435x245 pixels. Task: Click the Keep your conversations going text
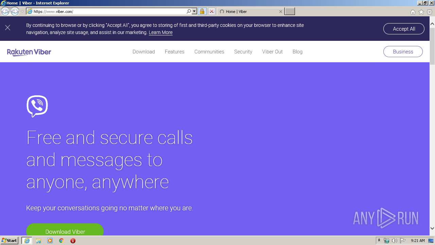click(x=109, y=208)
